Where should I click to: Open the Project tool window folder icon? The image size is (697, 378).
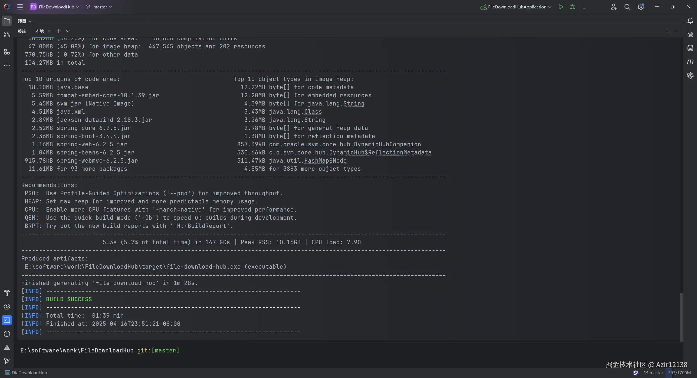pos(7,21)
